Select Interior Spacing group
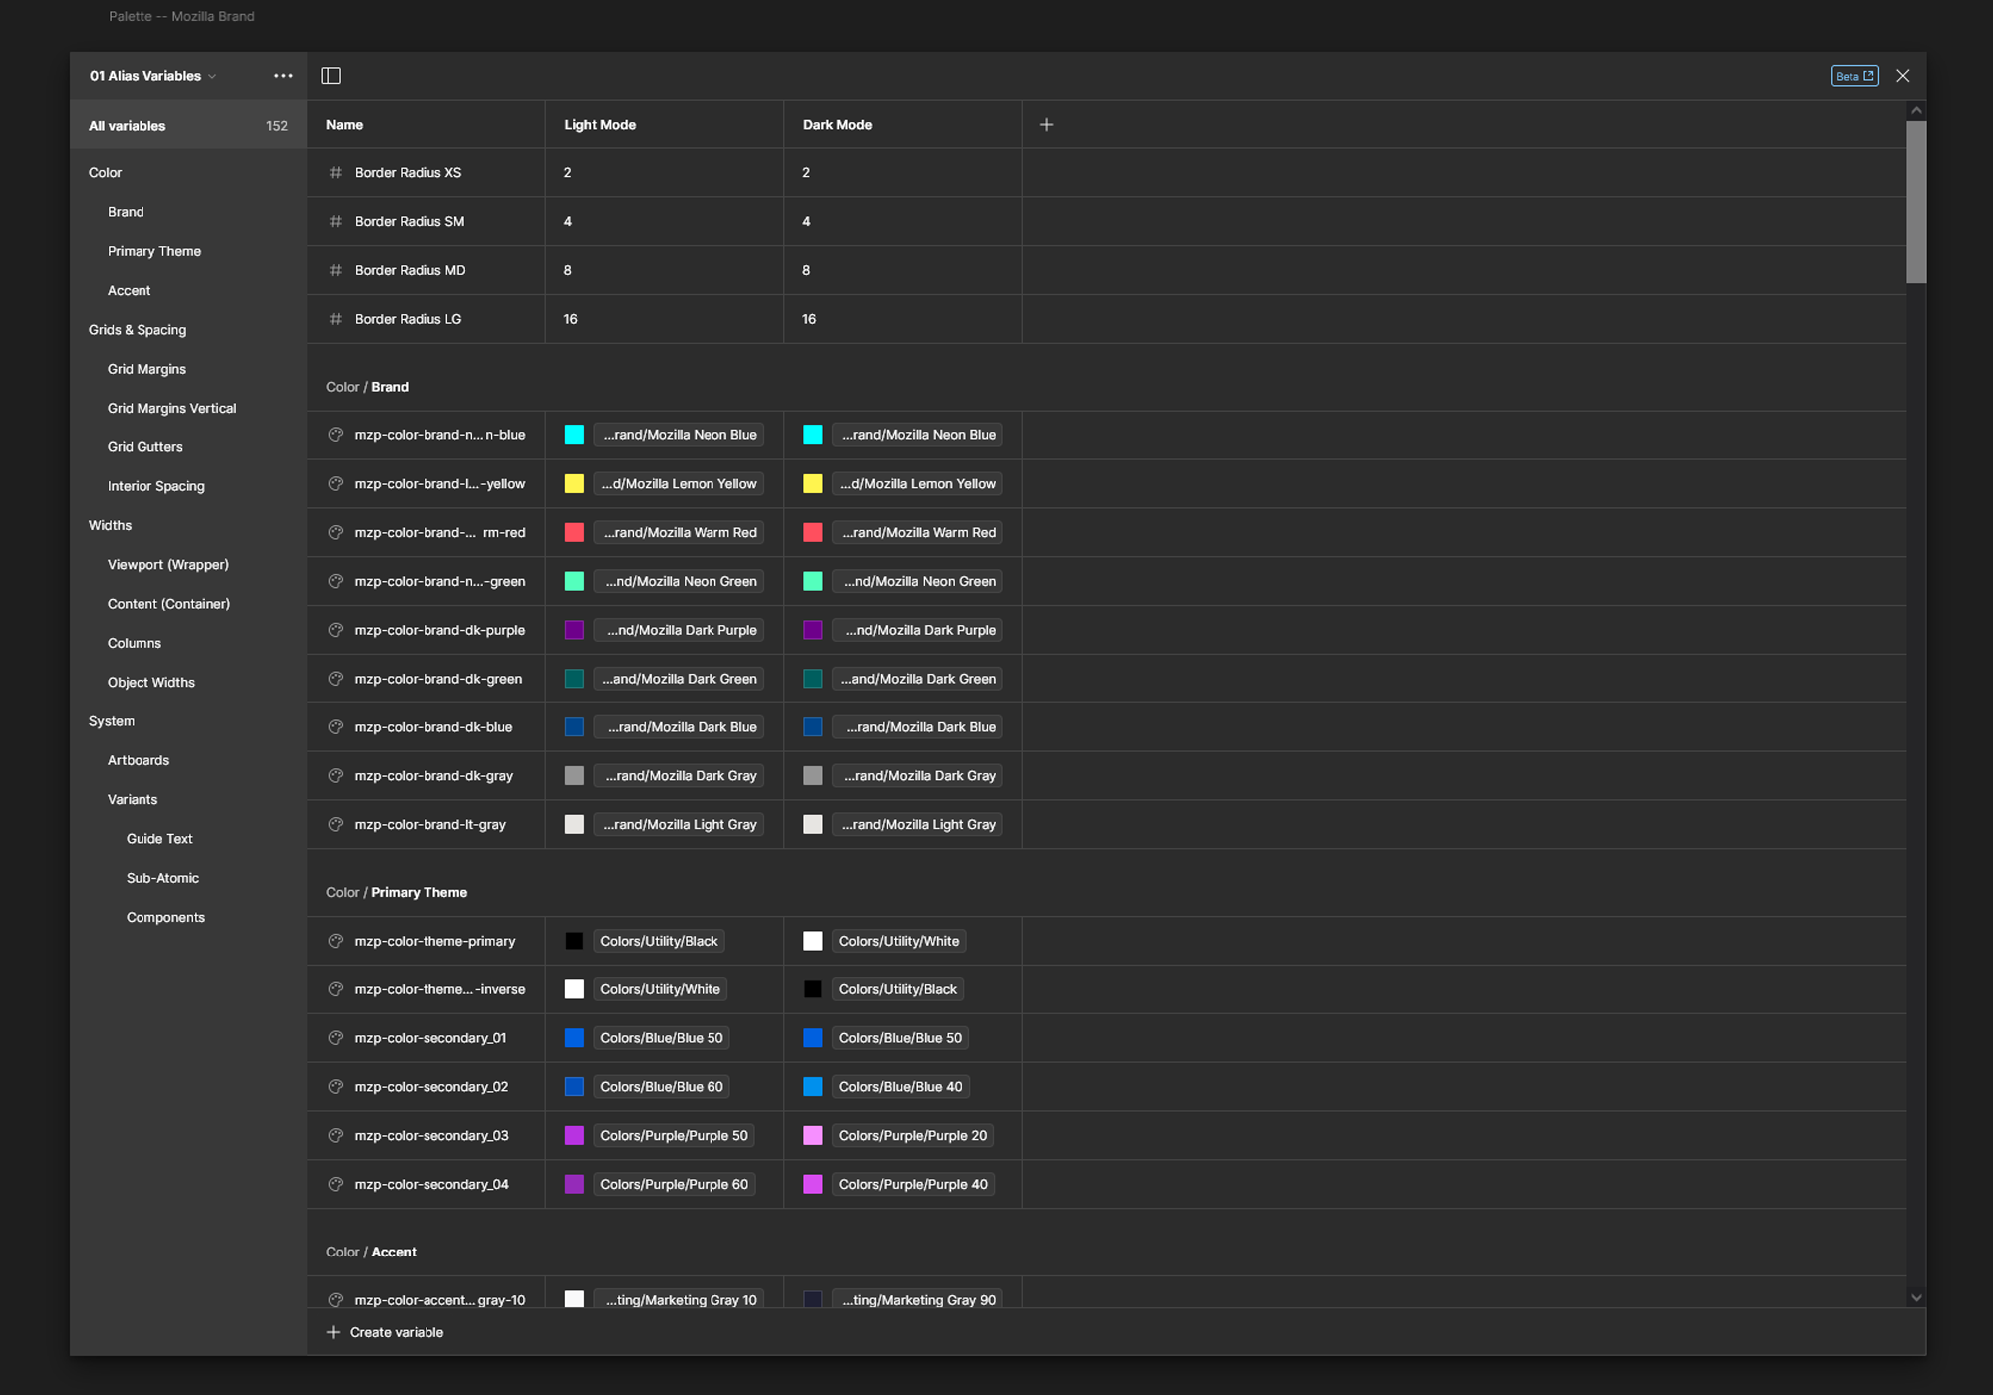1993x1395 pixels. tap(156, 486)
